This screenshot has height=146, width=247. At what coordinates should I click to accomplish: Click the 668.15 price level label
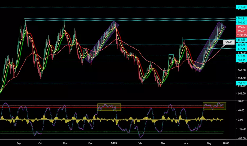(241, 60)
